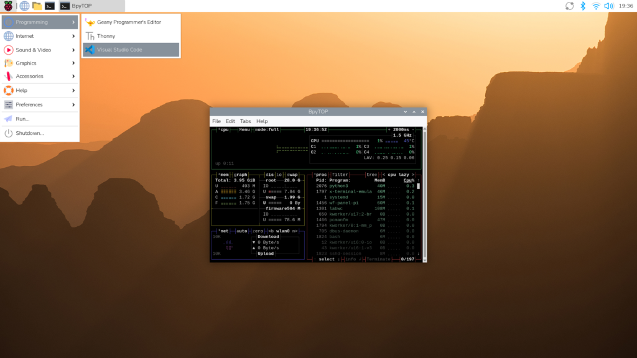Click the terminal window vertical scrollbar

[x=425, y=195]
